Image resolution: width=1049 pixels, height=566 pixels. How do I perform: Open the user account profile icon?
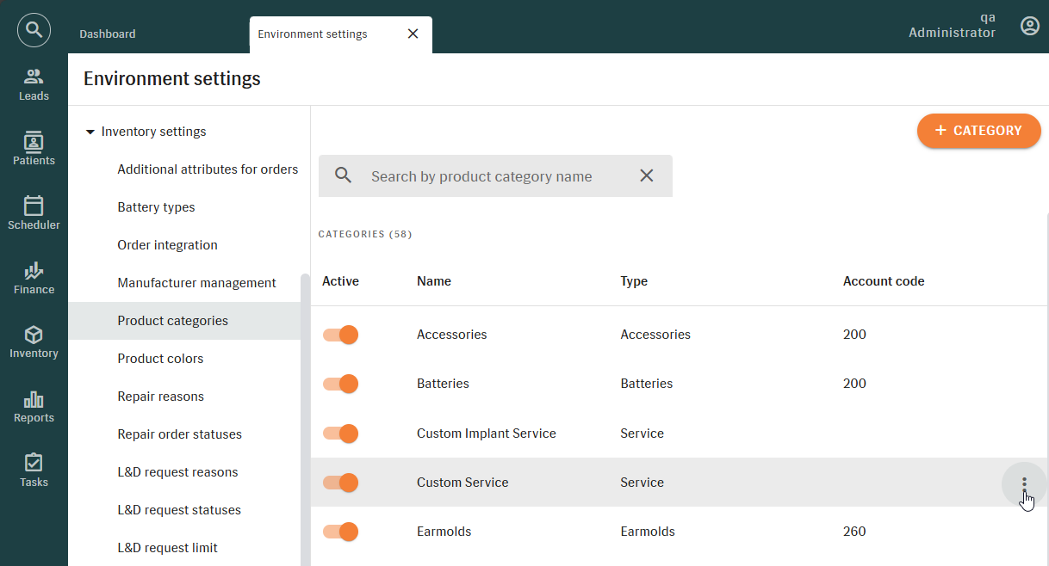click(1029, 26)
